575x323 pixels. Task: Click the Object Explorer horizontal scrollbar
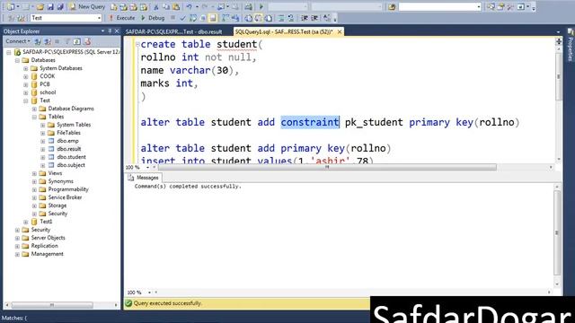coord(52,305)
